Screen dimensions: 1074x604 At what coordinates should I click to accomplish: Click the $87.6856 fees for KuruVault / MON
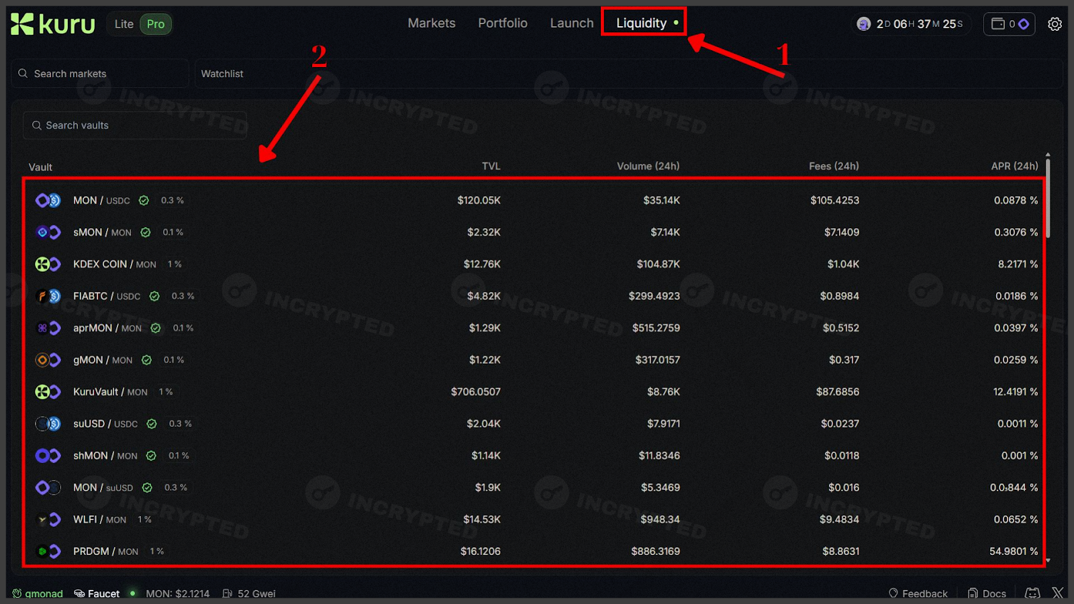pyautogui.click(x=838, y=391)
